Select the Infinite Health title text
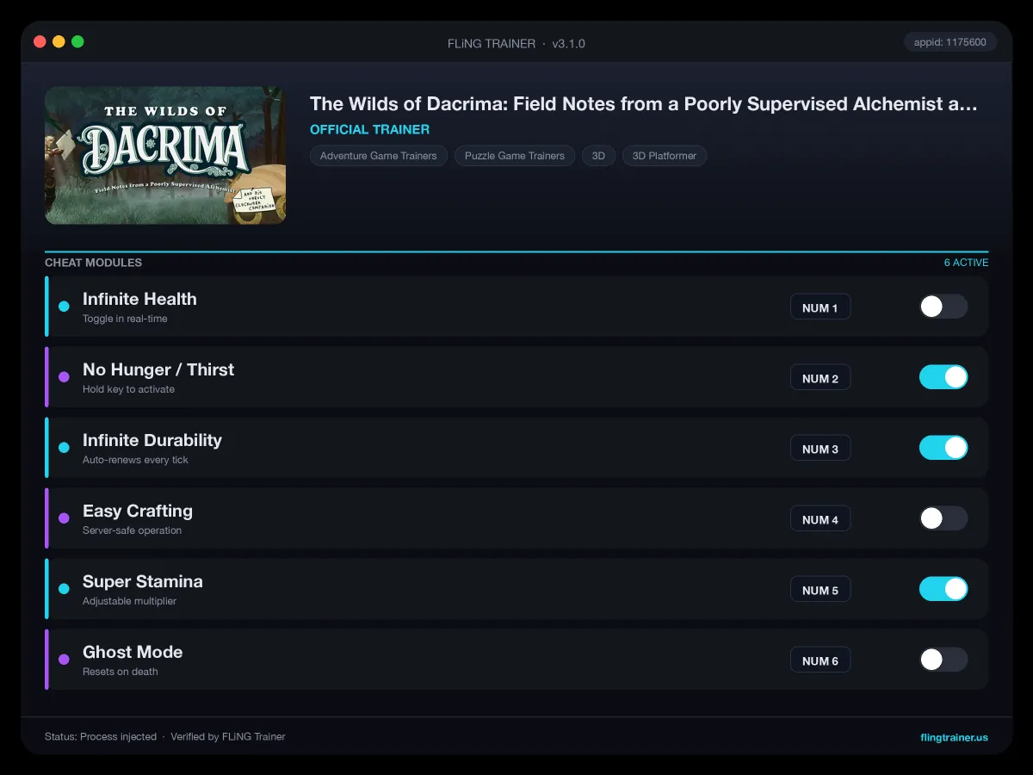This screenshot has height=775, width=1033. [139, 299]
